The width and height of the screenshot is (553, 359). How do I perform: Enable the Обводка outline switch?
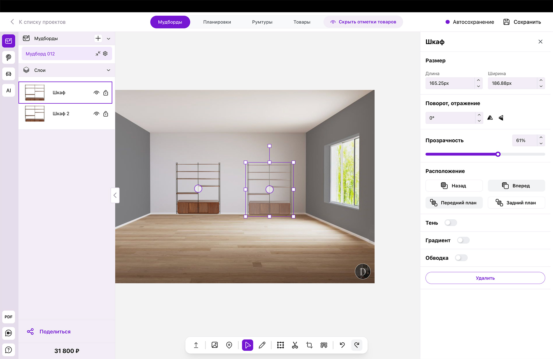tap(461, 258)
